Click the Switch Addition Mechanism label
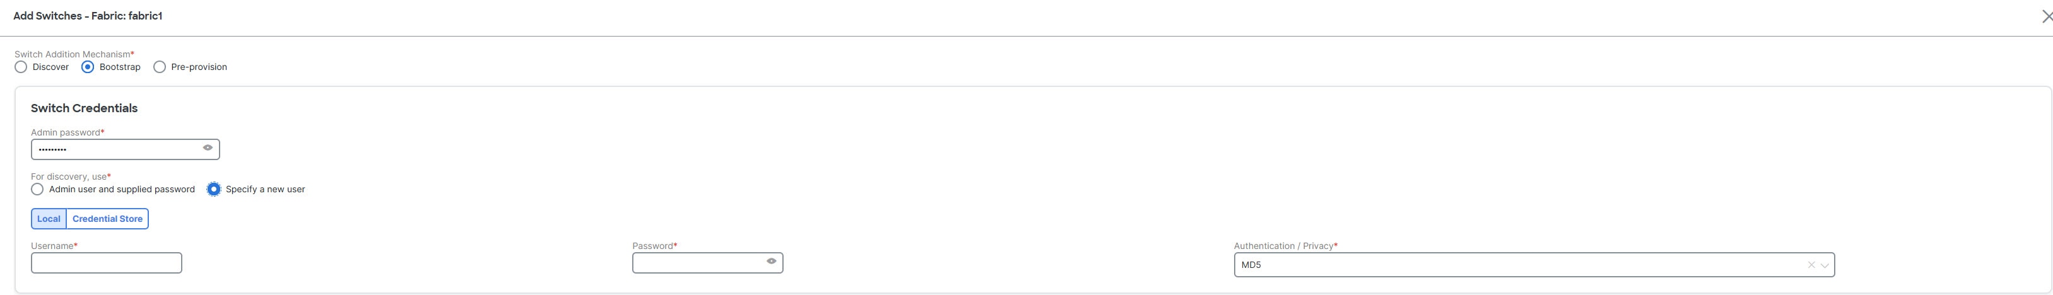This screenshot has height=295, width=2053. pos(72,54)
